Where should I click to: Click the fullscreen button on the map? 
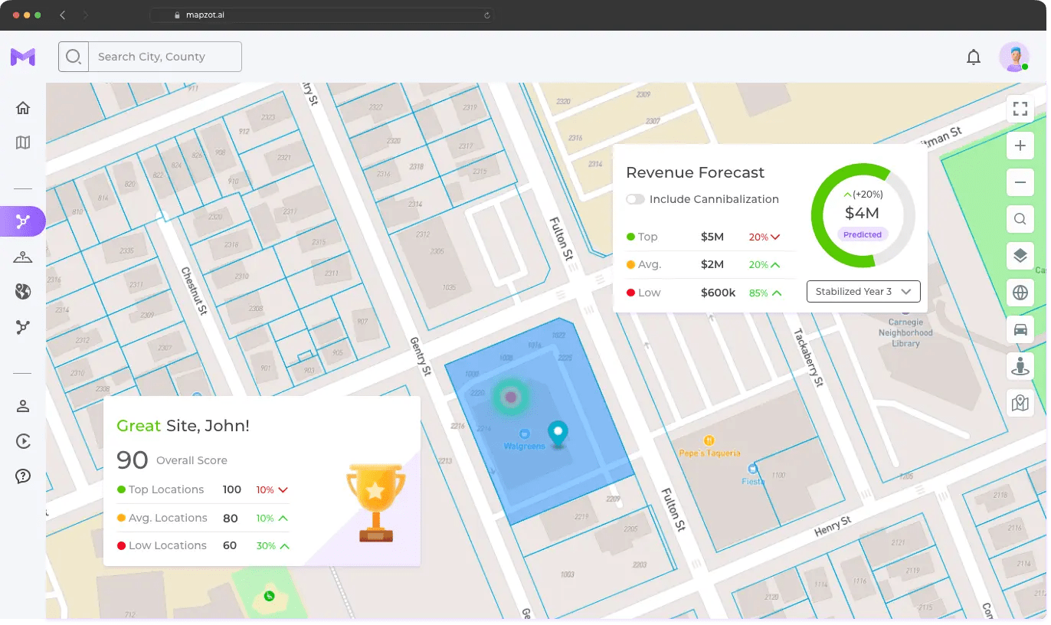[x=1020, y=109]
